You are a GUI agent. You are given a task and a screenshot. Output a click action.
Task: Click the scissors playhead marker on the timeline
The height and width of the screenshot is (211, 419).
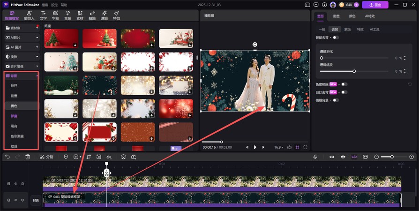[x=106, y=173]
